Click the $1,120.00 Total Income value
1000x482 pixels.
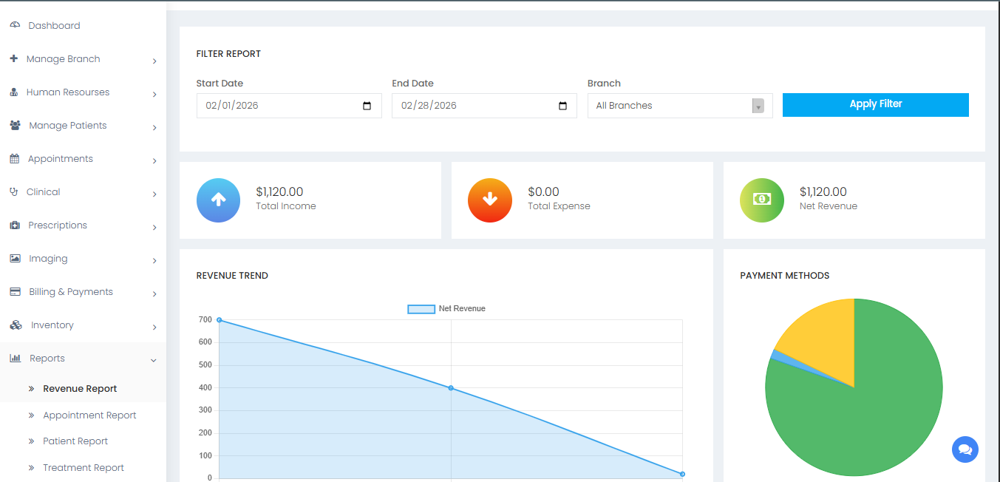(279, 192)
